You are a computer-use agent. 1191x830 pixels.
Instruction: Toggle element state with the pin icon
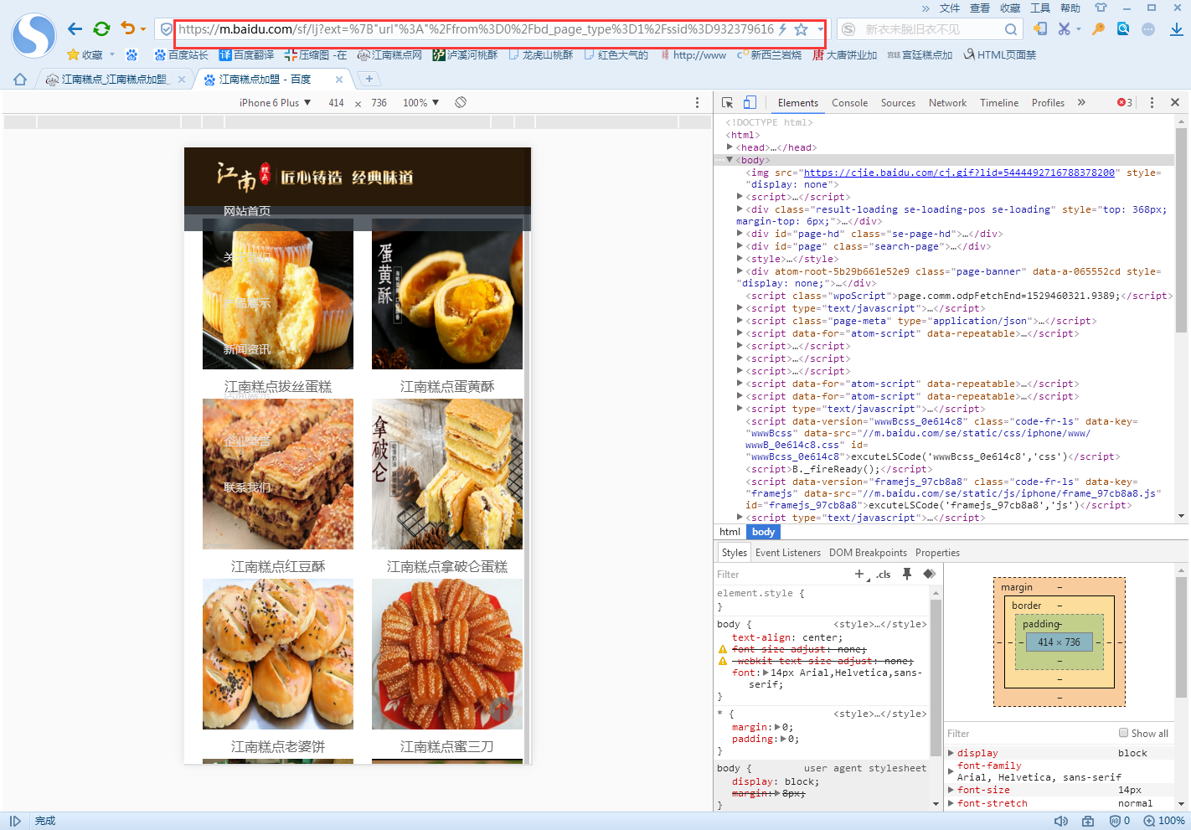click(x=906, y=574)
